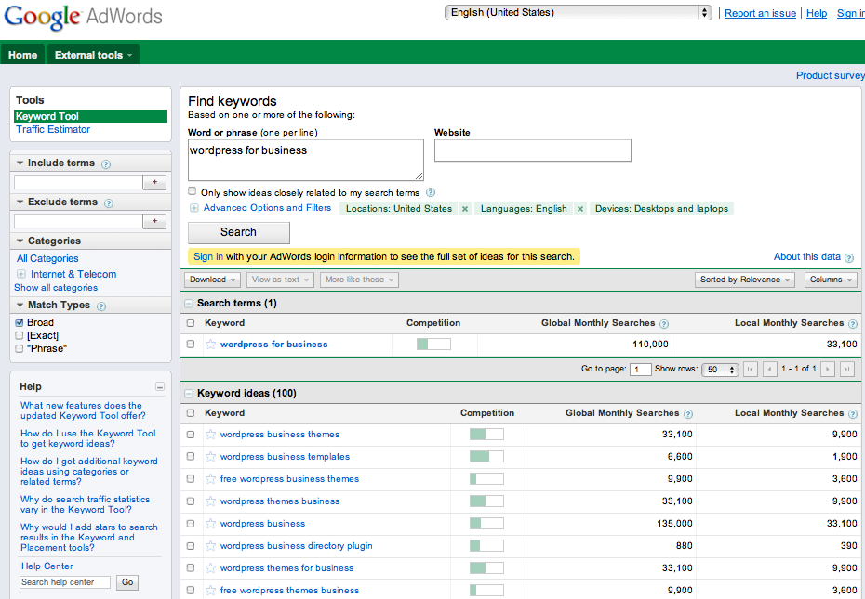Check the "Phrase" match type
The width and height of the screenshot is (865, 599).
[20, 349]
